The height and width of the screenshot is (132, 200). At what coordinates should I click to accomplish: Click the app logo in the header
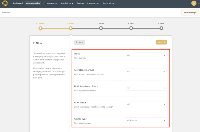pos(5,3)
